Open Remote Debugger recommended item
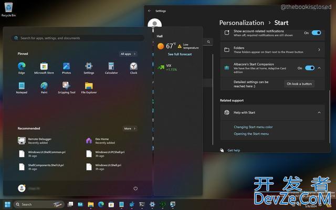 pyautogui.click(x=35, y=141)
